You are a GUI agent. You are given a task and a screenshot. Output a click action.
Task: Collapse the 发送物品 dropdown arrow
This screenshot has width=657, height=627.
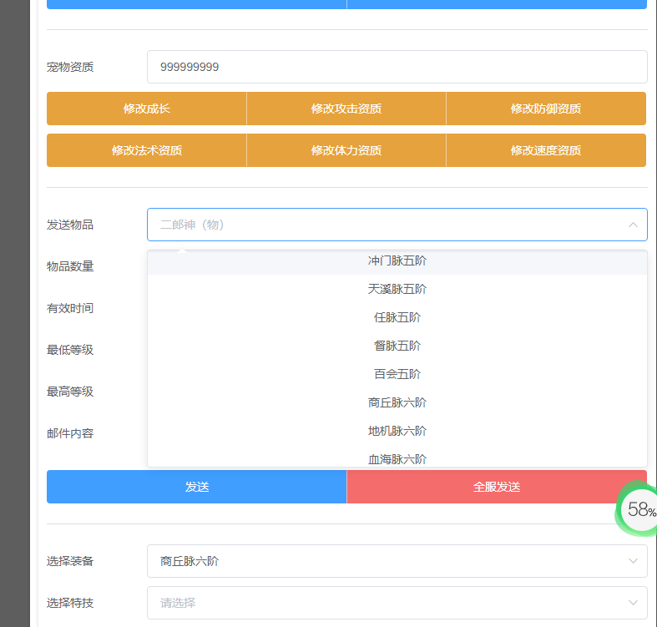(x=633, y=225)
